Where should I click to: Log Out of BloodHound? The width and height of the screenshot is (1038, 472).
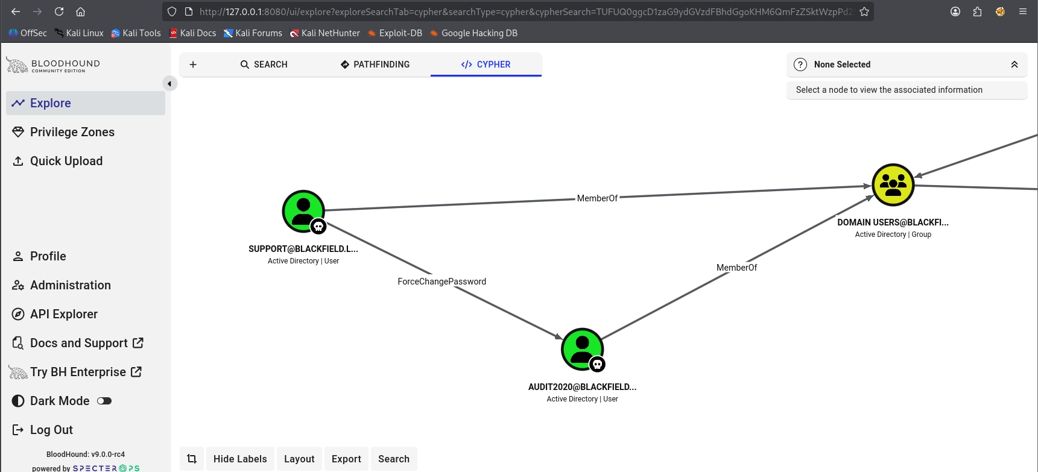(86, 430)
